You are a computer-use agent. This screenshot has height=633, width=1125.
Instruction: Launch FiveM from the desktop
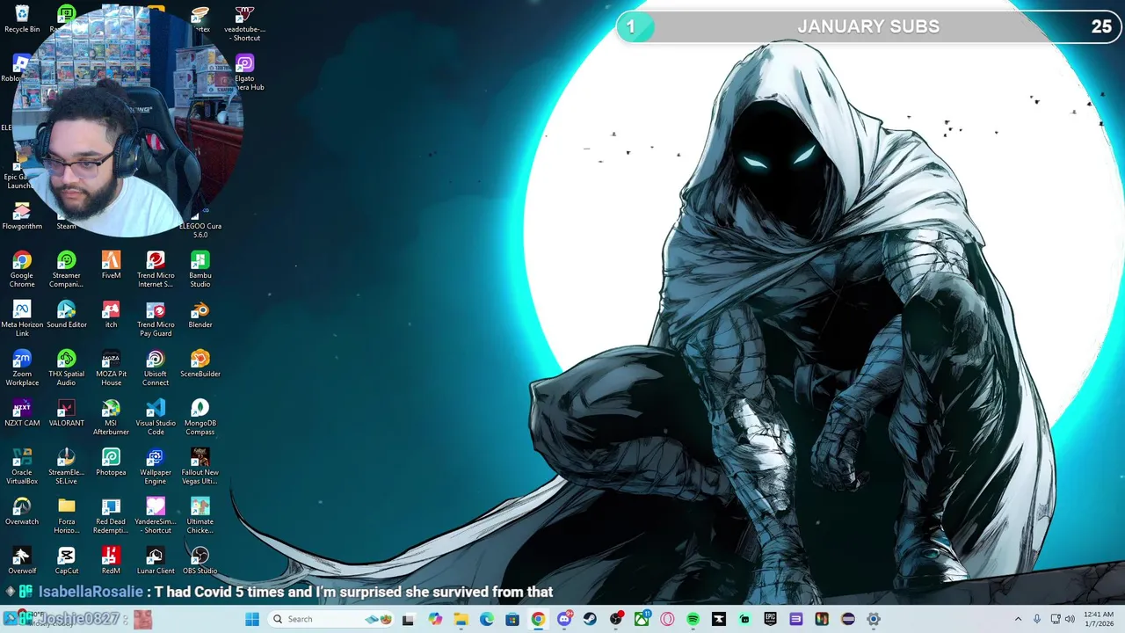[111, 265]
